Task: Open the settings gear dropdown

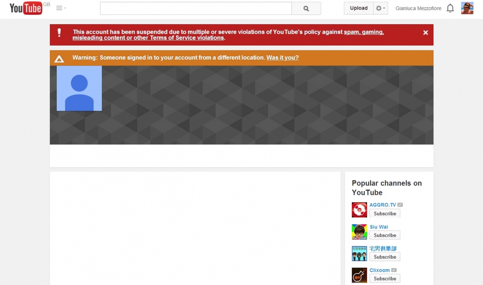Action: click(x=380, y=8)
